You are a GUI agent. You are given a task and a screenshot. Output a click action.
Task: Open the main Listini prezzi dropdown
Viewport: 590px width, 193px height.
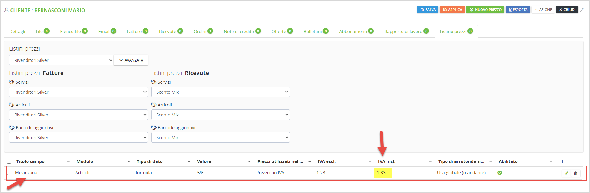pyautogui.click(x=61, y=60)
